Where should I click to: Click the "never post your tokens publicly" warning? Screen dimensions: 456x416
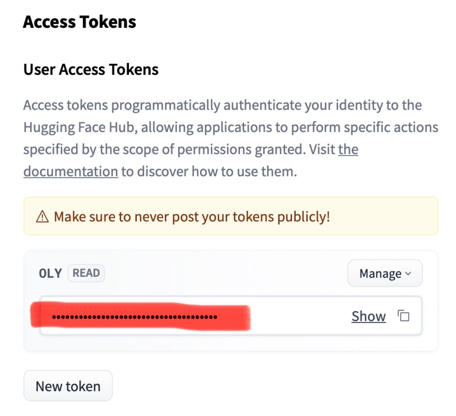[192, 217]
